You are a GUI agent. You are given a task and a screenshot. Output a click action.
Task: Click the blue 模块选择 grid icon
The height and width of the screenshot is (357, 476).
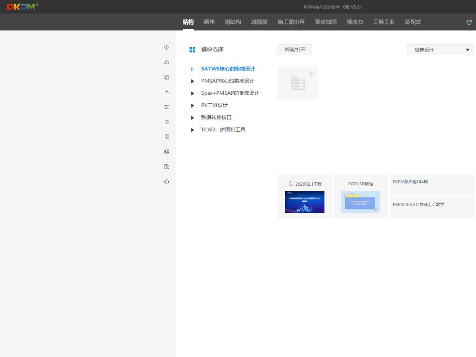click(x=192, y=50)
